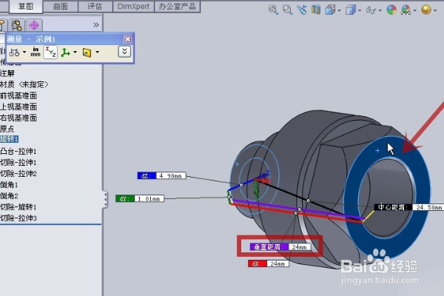The width and height of the screenshot is (444, 296).
Task: Open the arc/circle measurement mode dropdown
Action: [x=24, y=52]
